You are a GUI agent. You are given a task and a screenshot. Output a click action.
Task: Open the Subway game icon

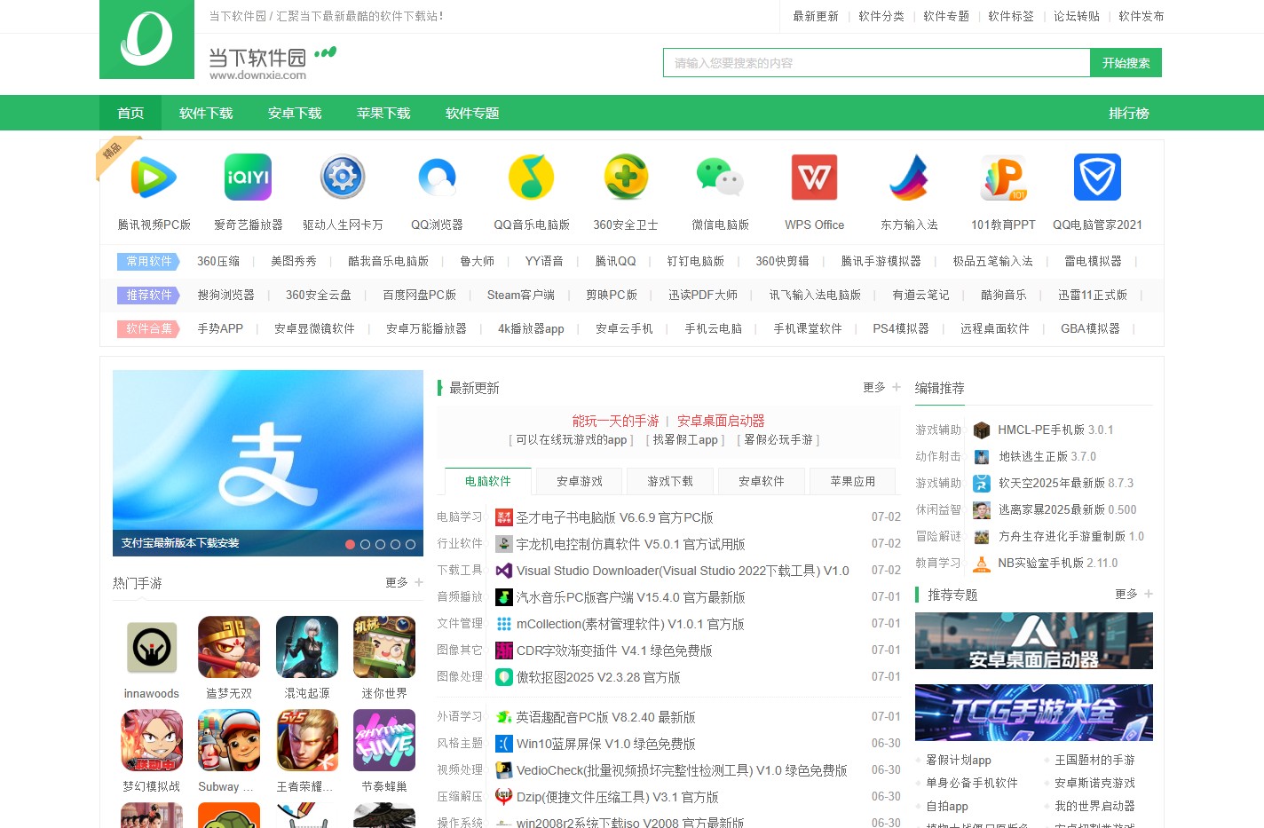[x=229, y=740]
